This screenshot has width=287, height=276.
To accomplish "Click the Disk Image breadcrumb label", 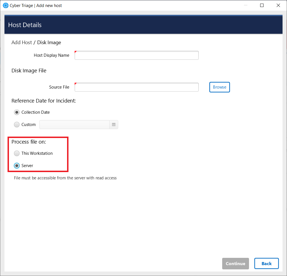I will [49, 42].
